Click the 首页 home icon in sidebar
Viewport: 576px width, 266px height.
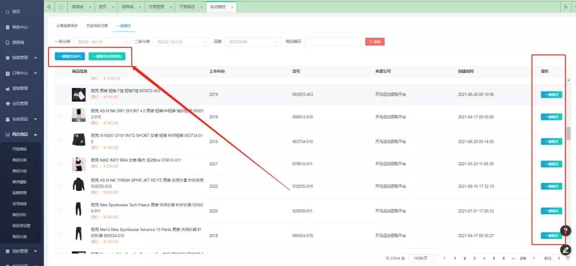tap(7, 11)
